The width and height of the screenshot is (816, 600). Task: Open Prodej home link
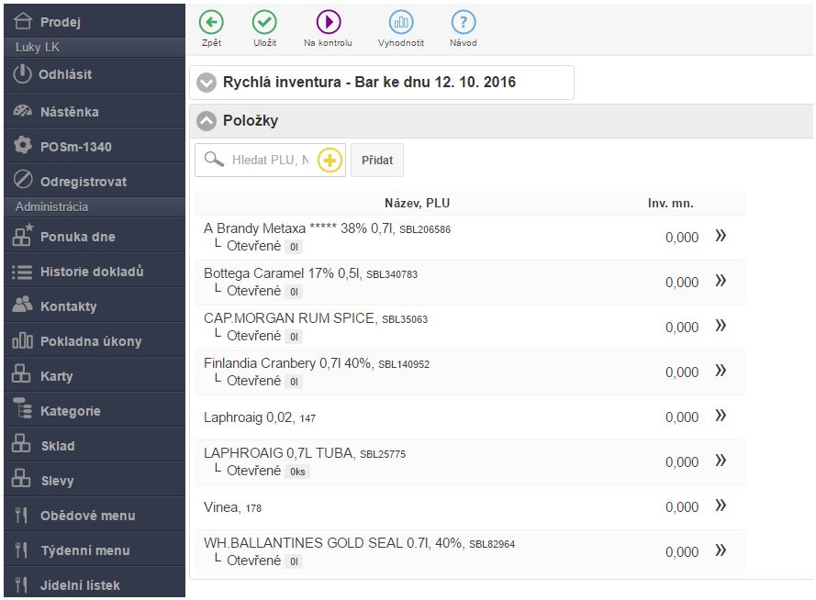pos(60,21)
